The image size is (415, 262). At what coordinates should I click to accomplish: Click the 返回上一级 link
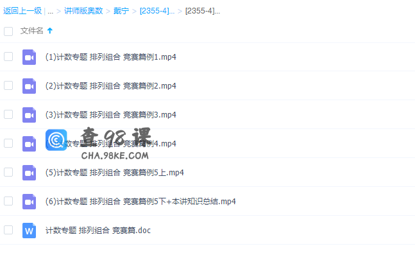[x=22, y=11]
